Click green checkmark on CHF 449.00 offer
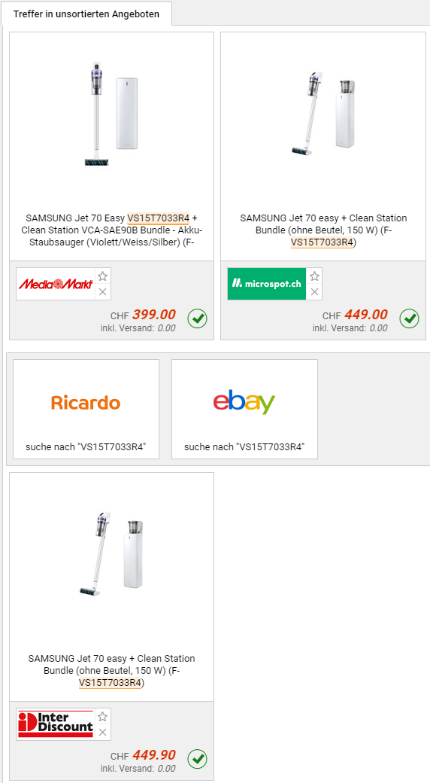Image resolution: width=430 pixels, height=783 pixels. tap(410, 318)
